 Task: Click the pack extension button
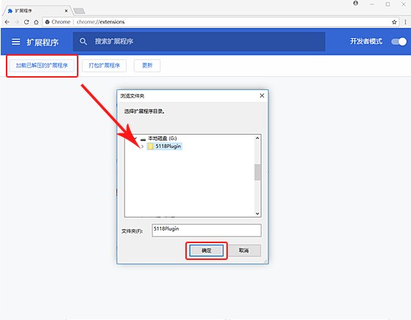click(104, 65)
